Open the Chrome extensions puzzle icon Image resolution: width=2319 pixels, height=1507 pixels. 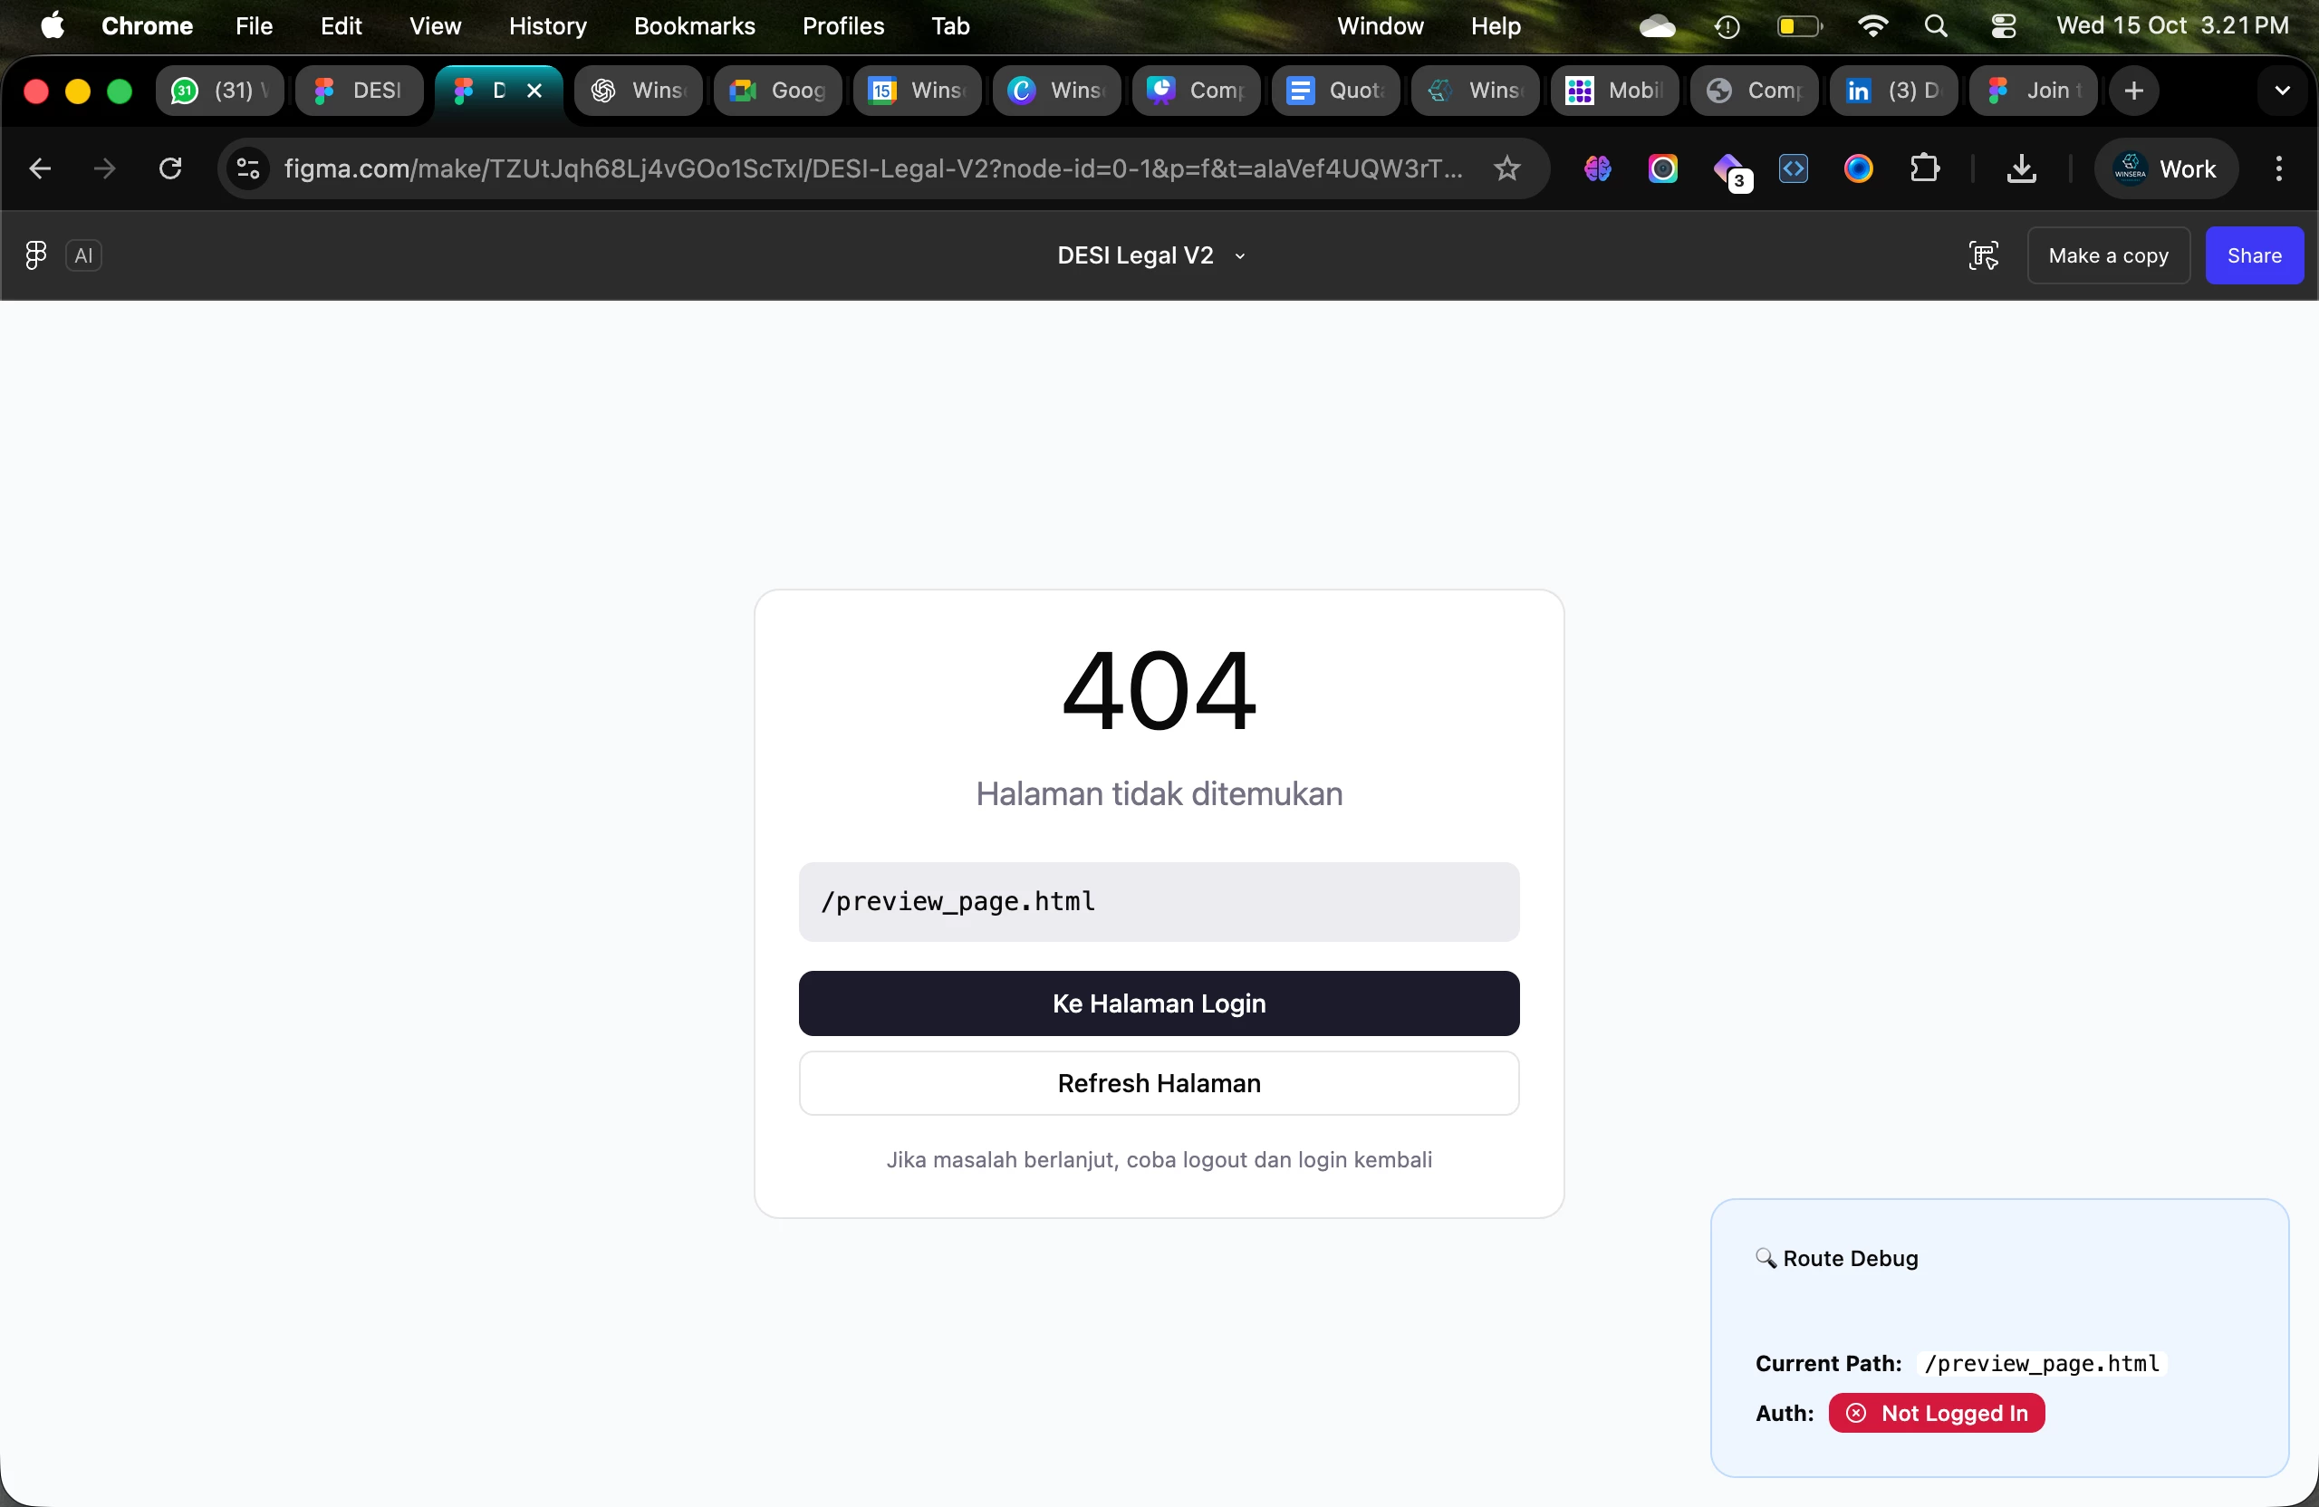pyautogui.click(x=1924, y=168)
